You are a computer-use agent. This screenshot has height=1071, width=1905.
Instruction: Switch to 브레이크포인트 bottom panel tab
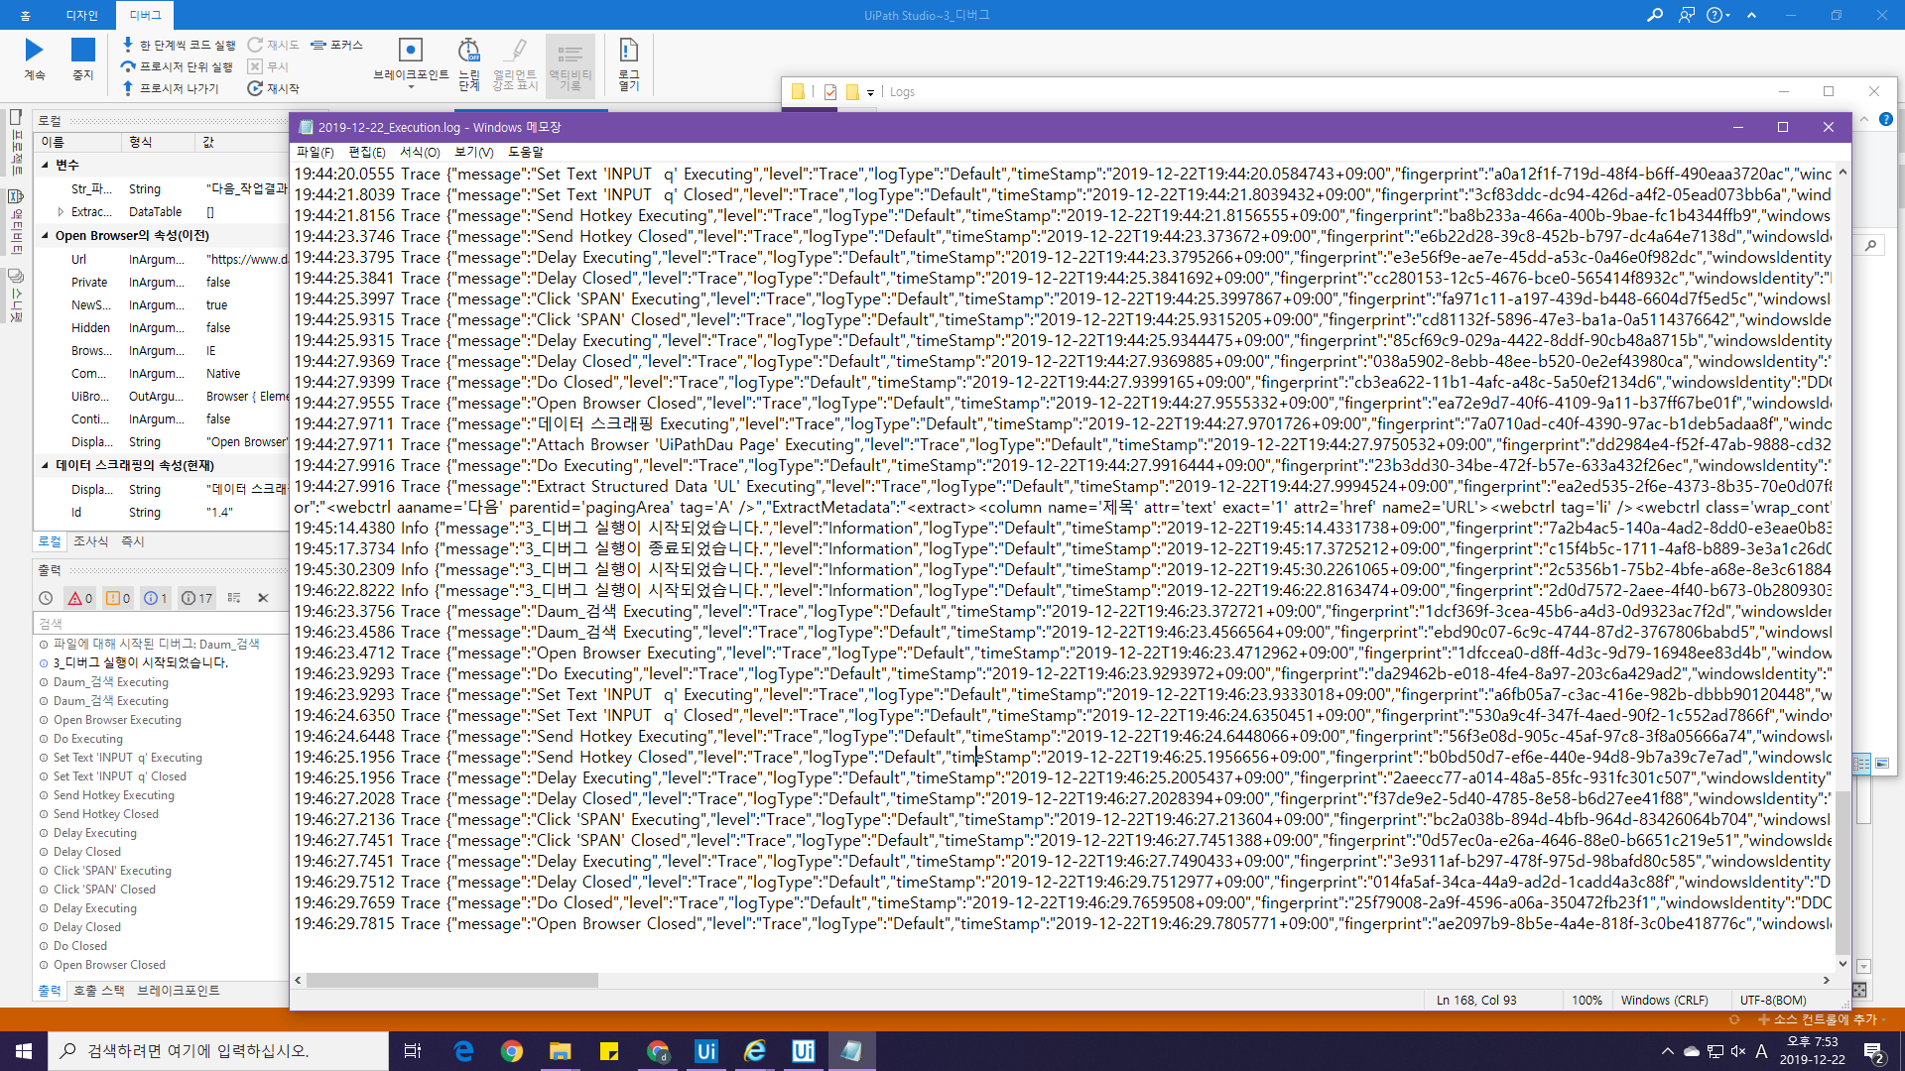tap(179, 990)
